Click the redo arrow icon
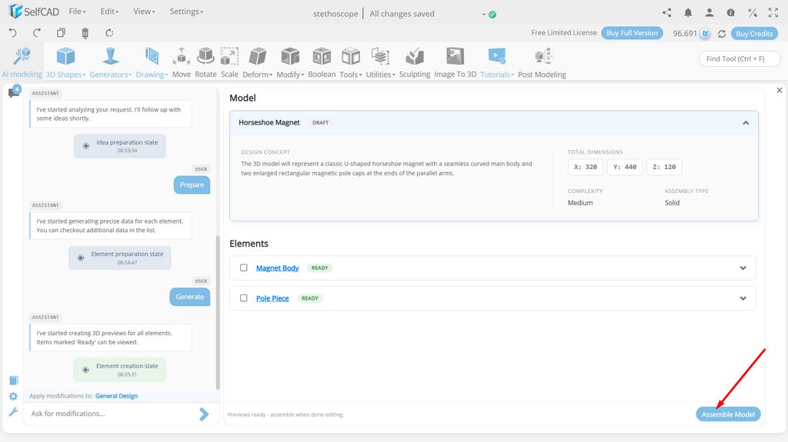 pyautogui.click(x=37, y=33)
